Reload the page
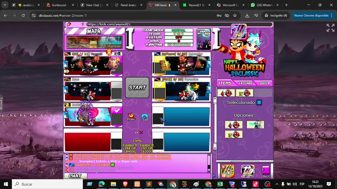 [x=23, y=15]
